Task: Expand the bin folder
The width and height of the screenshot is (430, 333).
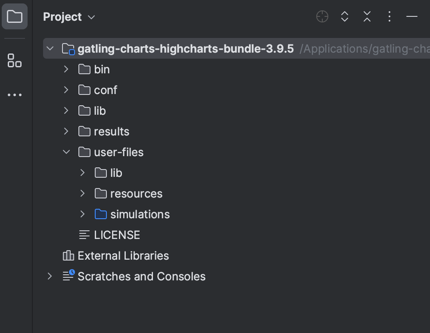Action: click(66, 69)
